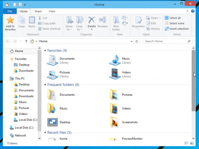Click Paste shortcut in the ribbon
Screen dimensions: 199x149
pyautogui.click(x=49, y=29)
